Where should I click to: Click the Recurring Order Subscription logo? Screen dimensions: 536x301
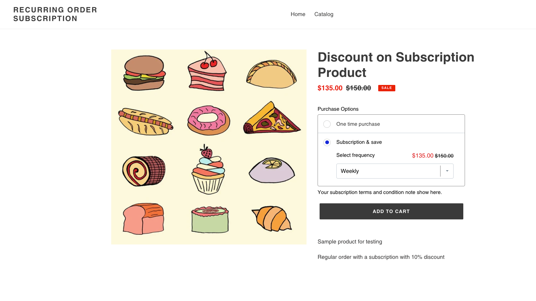(55, 14)
